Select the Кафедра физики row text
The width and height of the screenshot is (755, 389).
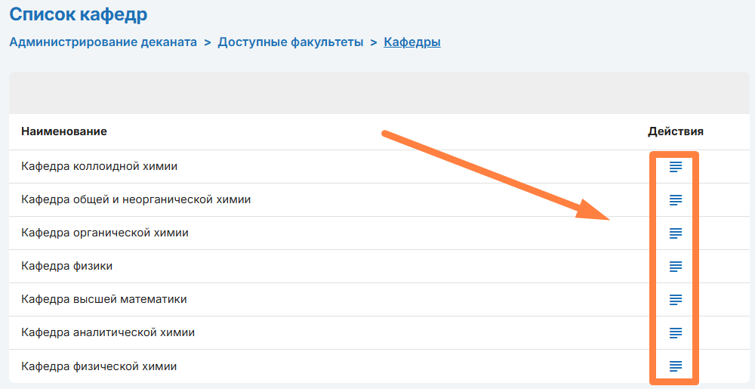click(67, 266)
